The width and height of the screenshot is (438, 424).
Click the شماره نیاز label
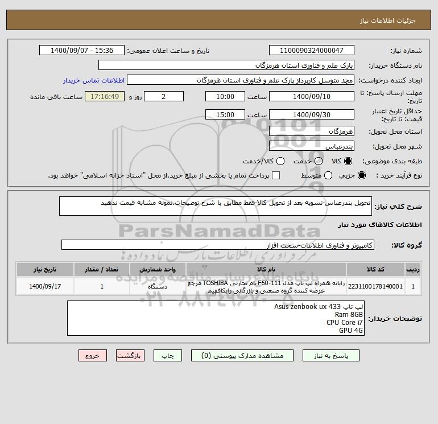point(406,51)
